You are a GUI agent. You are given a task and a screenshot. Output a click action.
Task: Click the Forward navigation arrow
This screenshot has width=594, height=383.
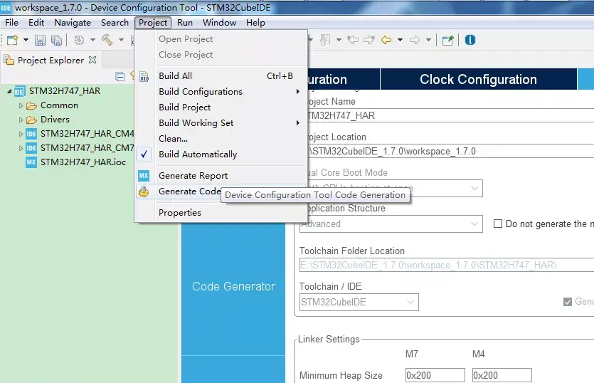(415, 40)
